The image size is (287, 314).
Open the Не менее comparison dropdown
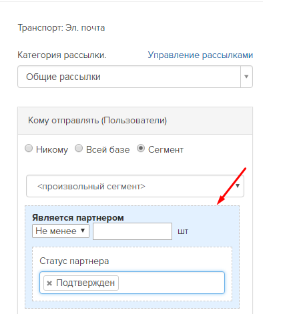point(61,231)
